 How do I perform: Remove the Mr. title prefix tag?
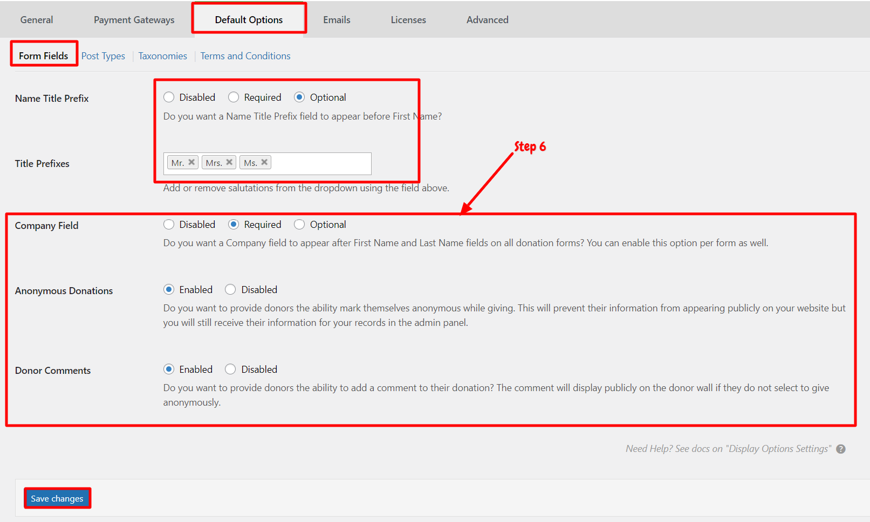point(191,162)
